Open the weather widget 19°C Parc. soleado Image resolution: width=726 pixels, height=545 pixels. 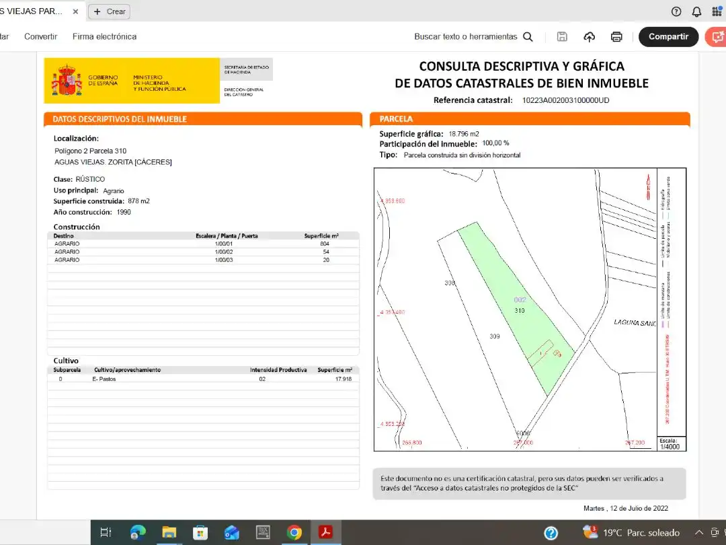[x=631, y=532]
